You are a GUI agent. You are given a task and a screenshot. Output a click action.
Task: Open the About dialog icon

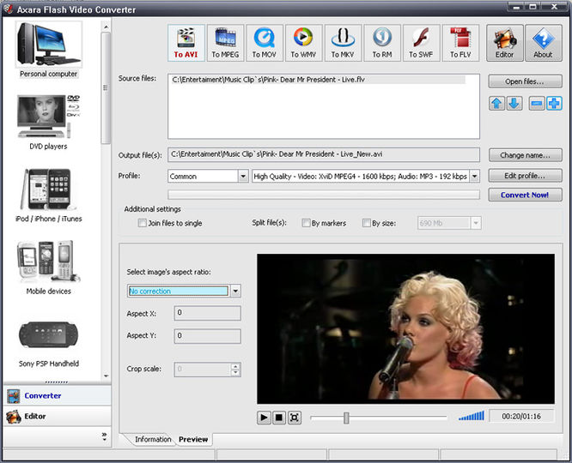pos(543,43)
